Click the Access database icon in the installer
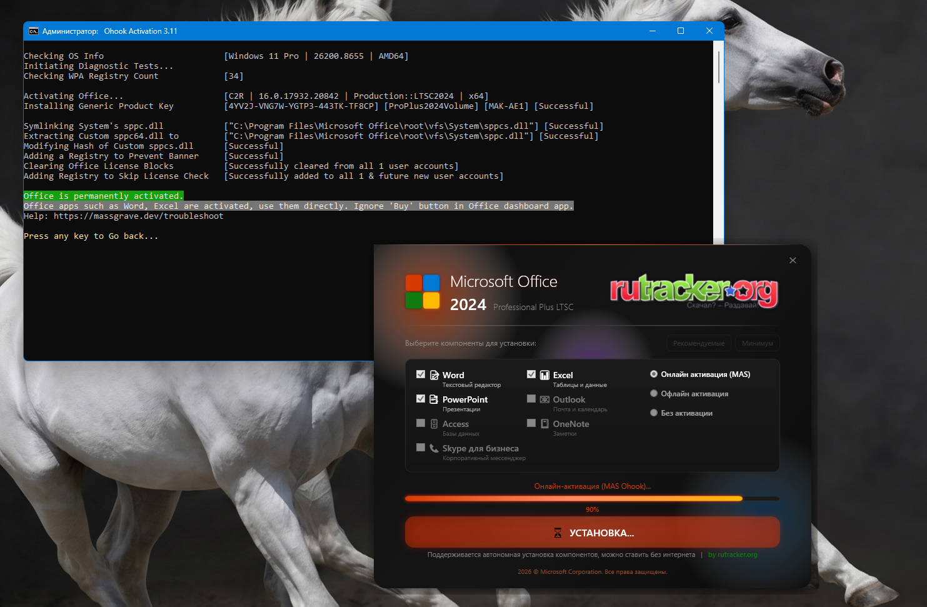 (x=434, y=424)
